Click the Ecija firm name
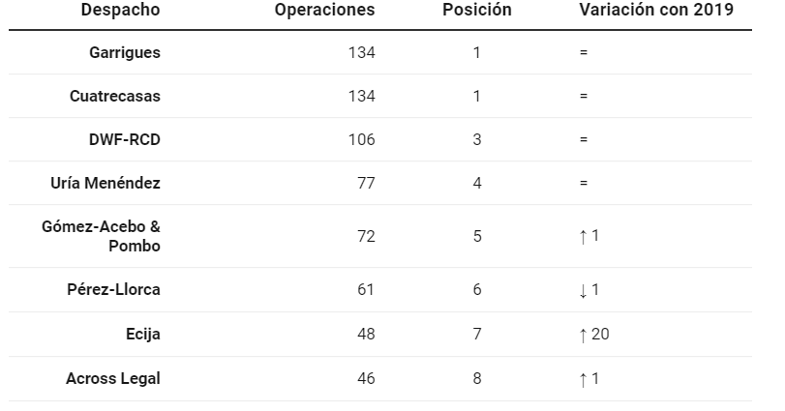Viewport: 785px width, 411px height. (142, 334)
